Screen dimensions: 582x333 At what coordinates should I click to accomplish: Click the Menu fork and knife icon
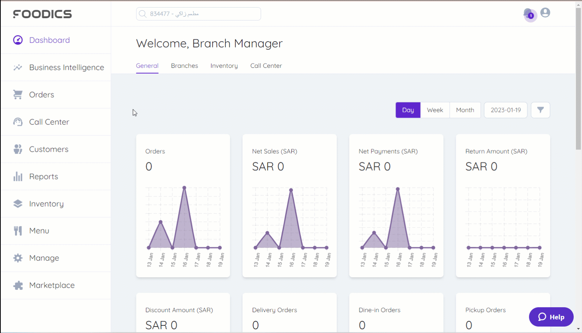pyautogui.click(x=18, y=231)
